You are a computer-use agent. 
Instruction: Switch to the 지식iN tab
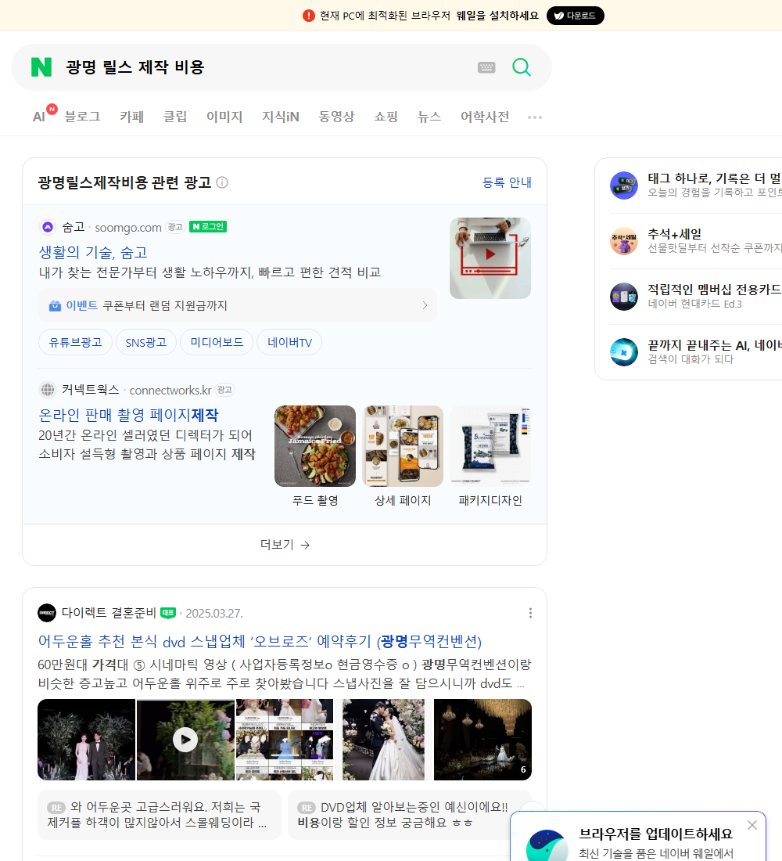tap(281, 117)
